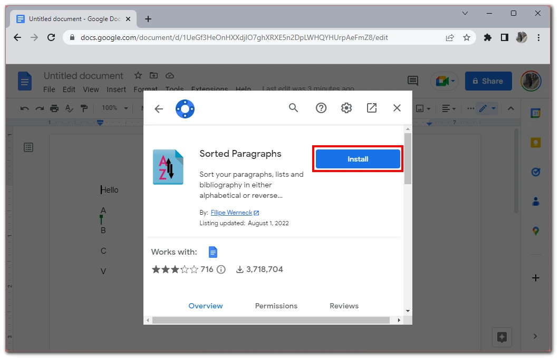Open the Extensions menu
The width and height of the screenshot is (560, 361).
pyautogui.click(x=210, y=89)
